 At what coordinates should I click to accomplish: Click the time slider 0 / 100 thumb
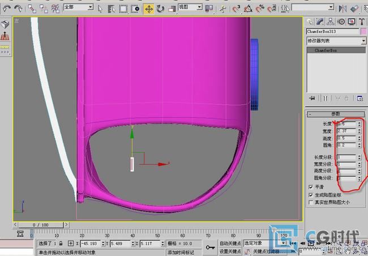coord(41,225)
